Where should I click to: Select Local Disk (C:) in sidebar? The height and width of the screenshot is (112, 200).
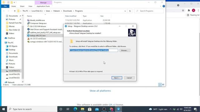click(14, 71)
